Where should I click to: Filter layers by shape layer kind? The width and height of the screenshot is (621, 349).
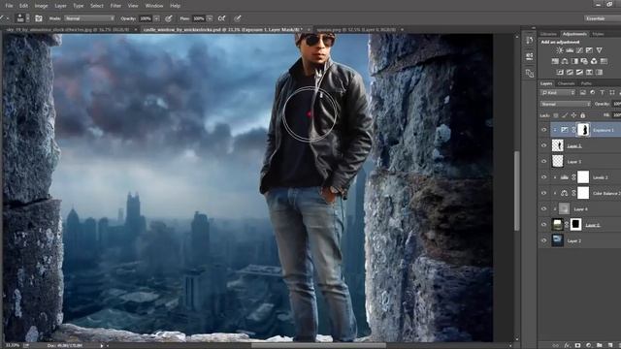(x=612, y=93)
